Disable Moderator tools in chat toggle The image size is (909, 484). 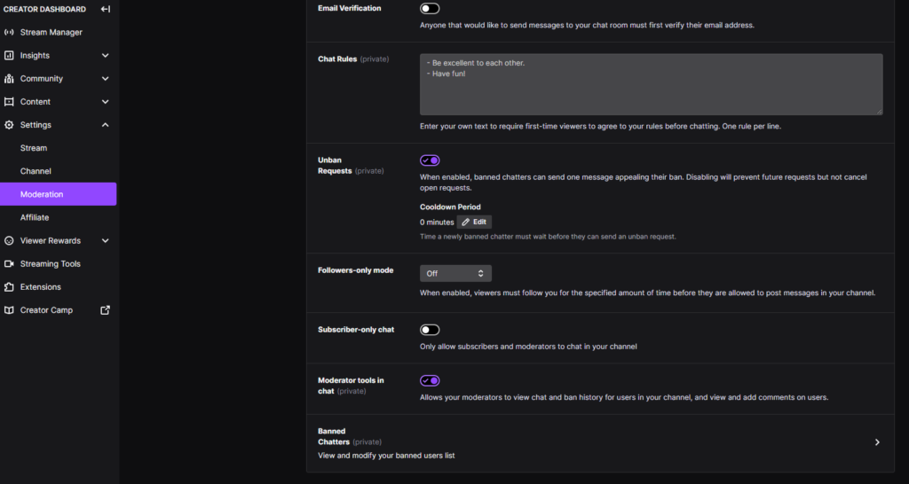click(x=430, y=380)
